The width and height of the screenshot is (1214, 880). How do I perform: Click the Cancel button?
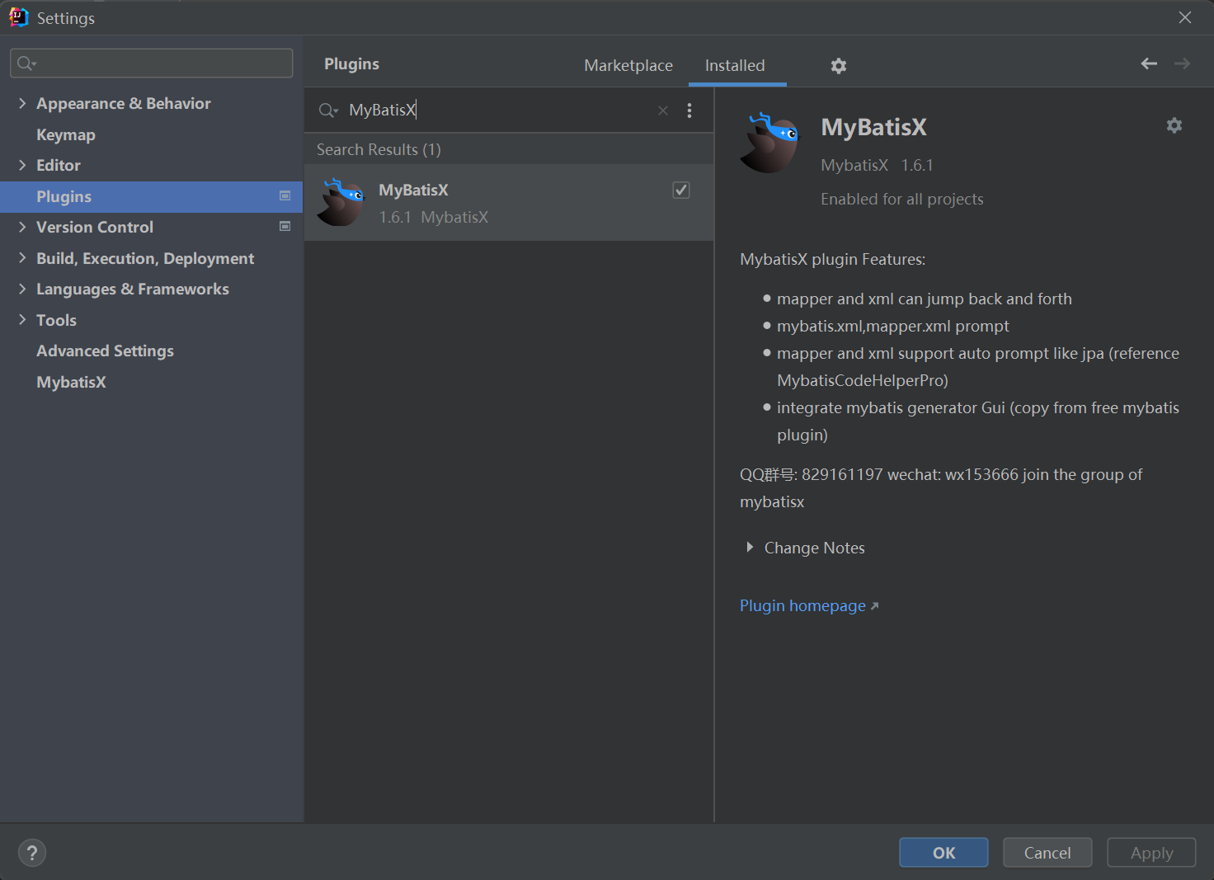click(1047, 853)
